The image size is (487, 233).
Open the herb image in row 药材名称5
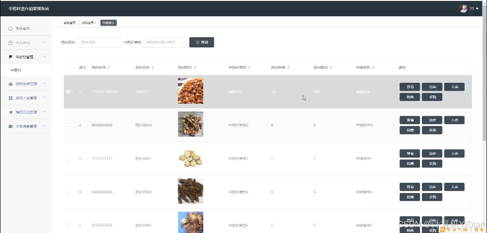tap(190, 222)
